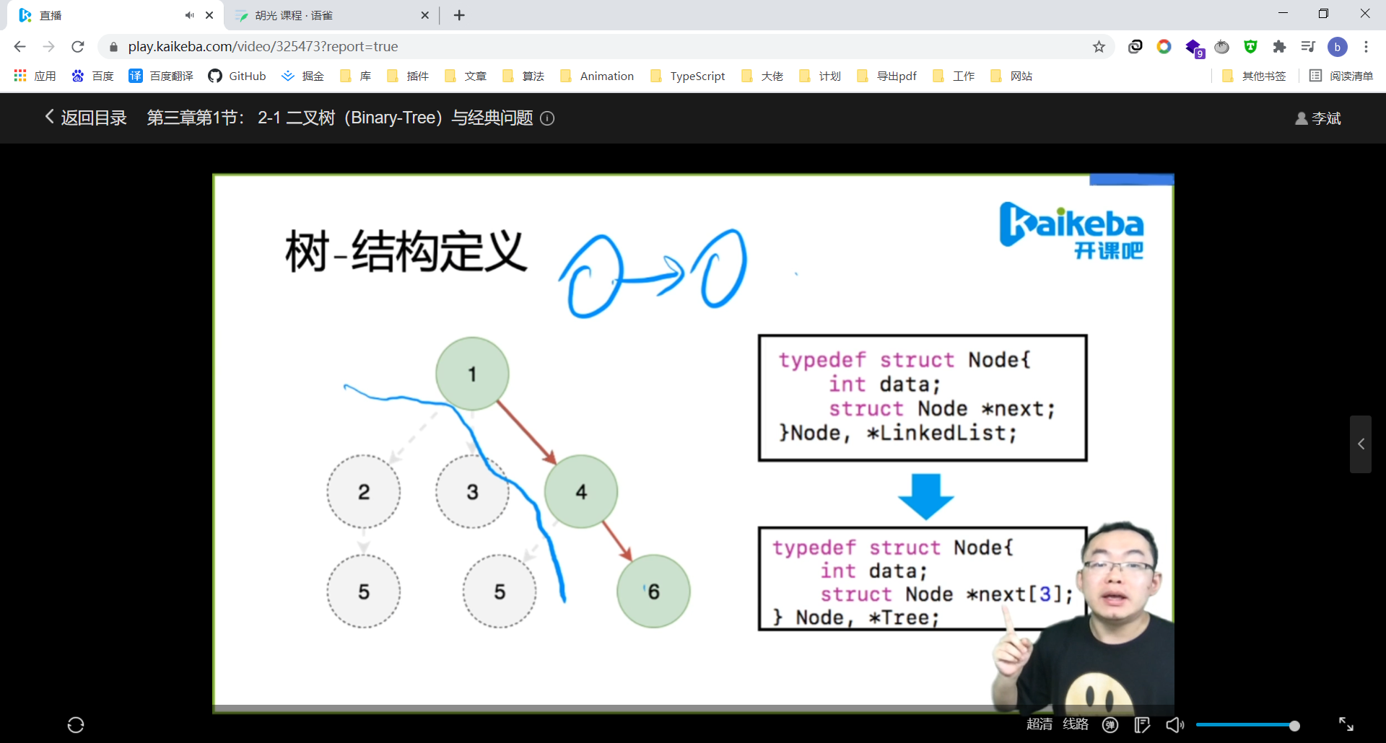Expand the 文章 bookmark folder
Viewport: 1386px width, 743px height.
click(466, 76)
